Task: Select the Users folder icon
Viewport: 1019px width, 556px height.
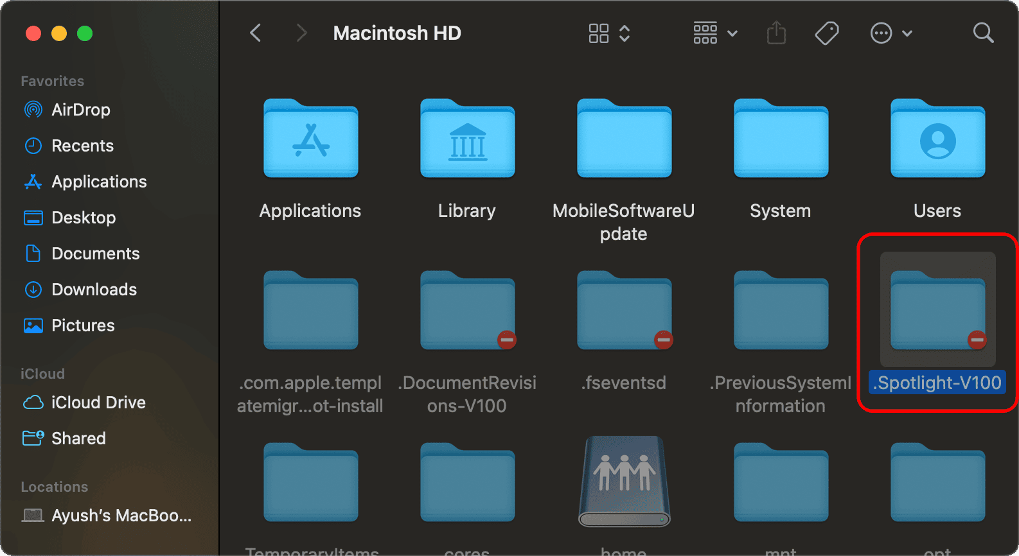Action: click(937, 139)
